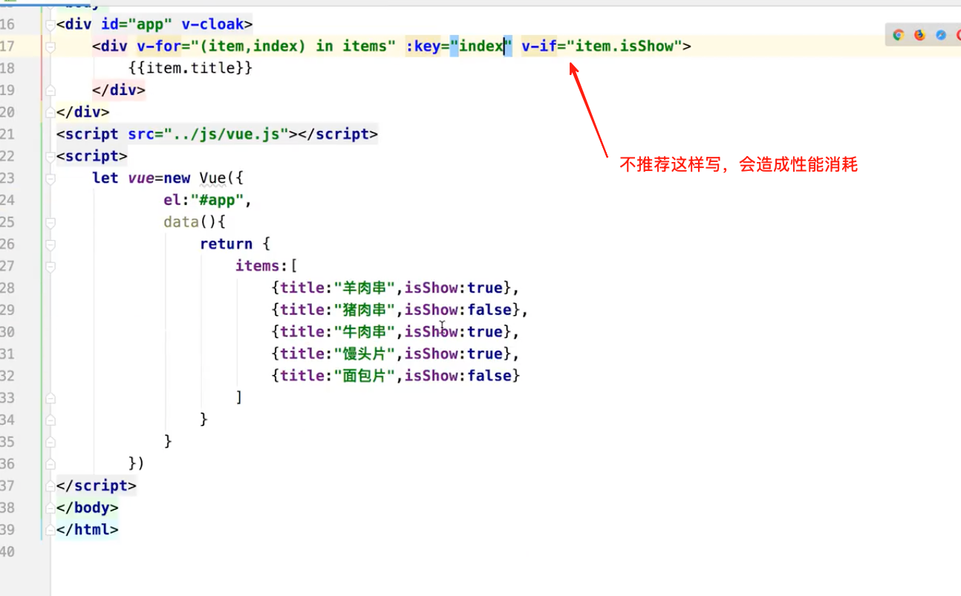Click the Vue constructor name
The height and width of the screenshot is (596, 961).
coord(212,178)
